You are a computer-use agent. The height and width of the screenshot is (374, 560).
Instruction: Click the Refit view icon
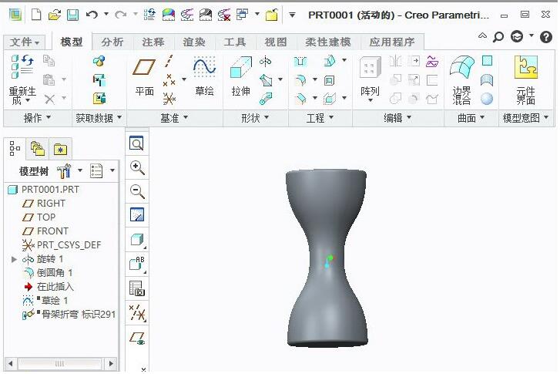click(x=136, y=143)
